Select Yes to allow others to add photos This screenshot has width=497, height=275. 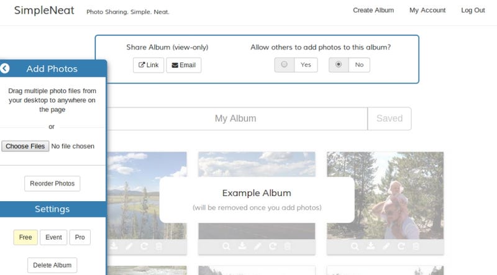296,65
